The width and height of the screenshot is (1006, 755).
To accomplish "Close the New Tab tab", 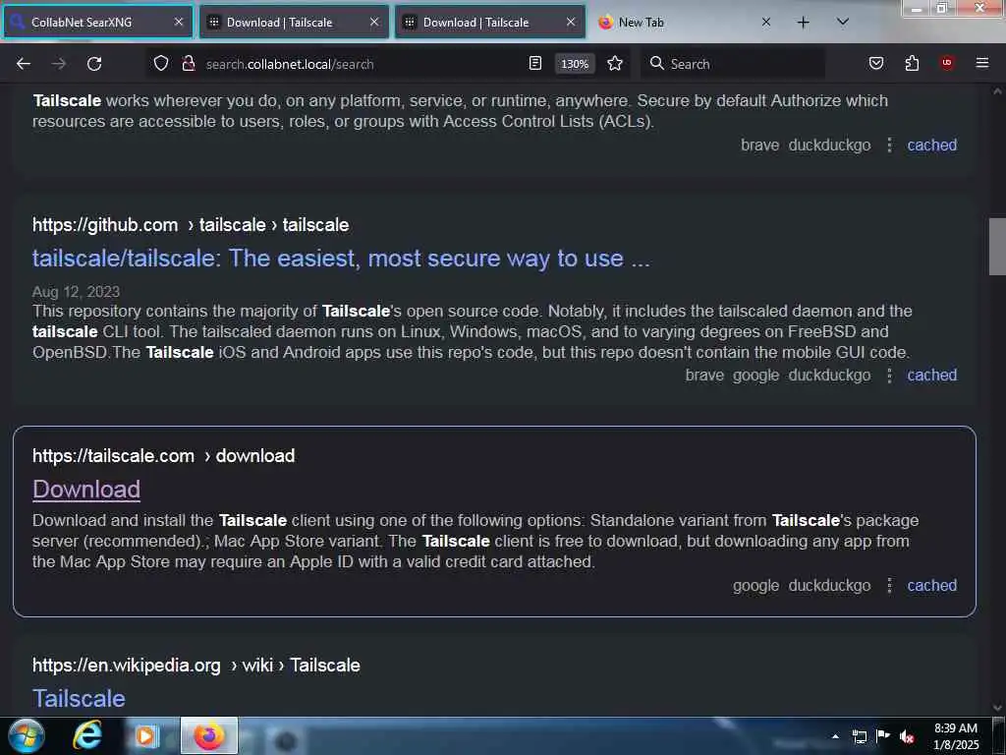I will [766, 23].
